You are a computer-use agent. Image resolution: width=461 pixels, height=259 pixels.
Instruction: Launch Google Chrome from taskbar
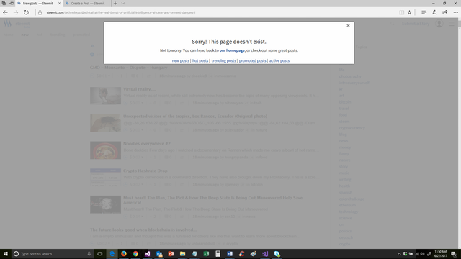pyautogui.click(x=135, y=254)
